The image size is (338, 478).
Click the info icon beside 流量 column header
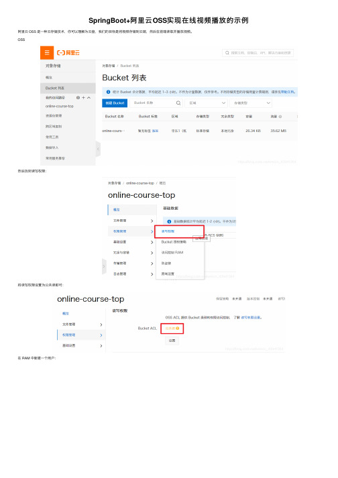tap(280, 117)
